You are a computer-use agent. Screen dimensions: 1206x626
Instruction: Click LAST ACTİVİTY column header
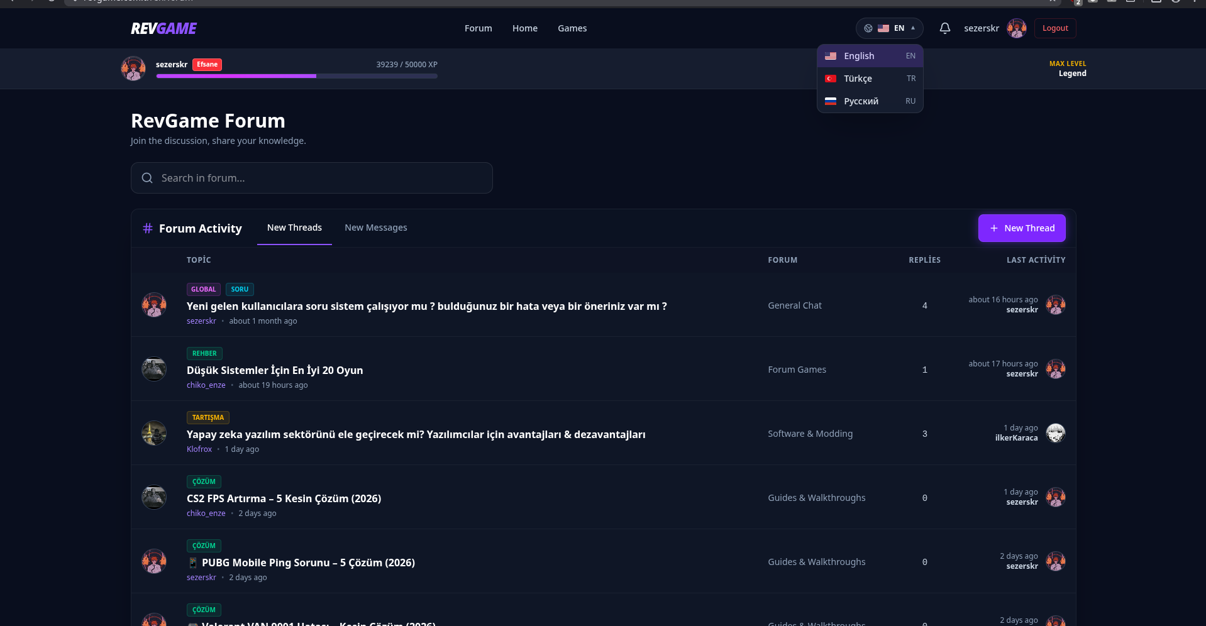(1036, 260)
